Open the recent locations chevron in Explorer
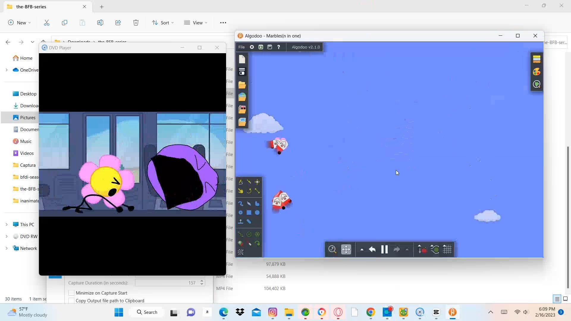This screenshot has width=571, height=321. click(x=32, y=42)
